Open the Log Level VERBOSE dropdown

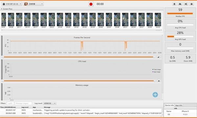pyautogui.click(x=50, y=103)
